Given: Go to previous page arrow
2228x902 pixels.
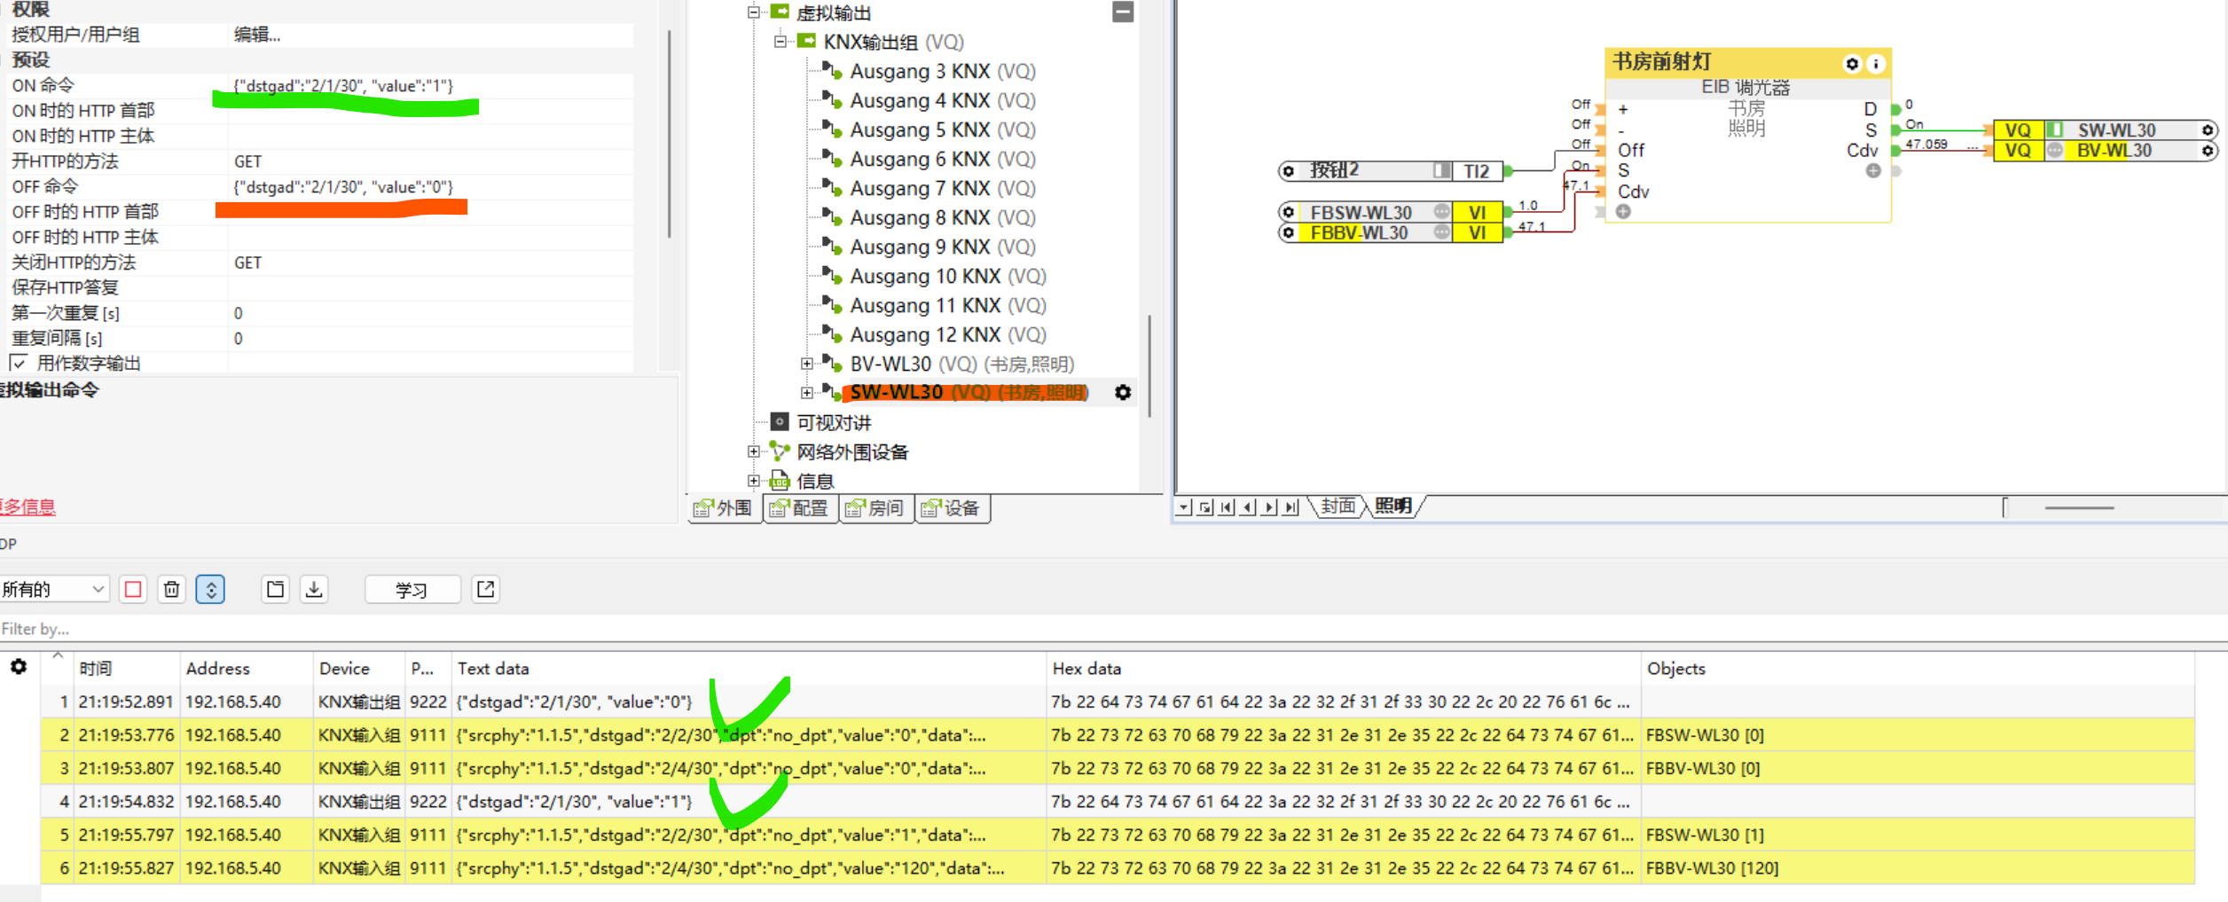Looking at the screenshot, I should coord(1249,506).
